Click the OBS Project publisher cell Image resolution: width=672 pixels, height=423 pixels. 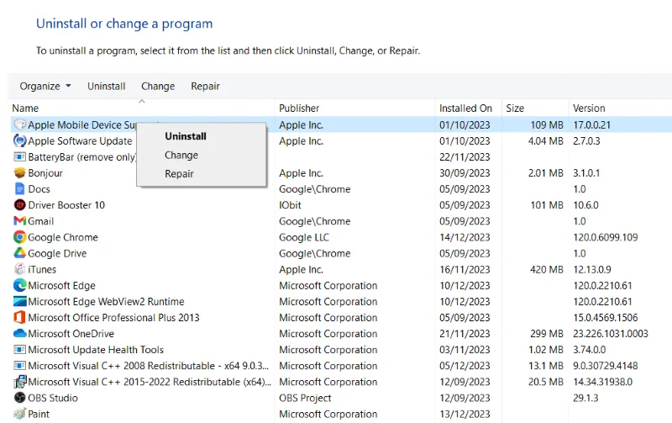click(x=305, y=398)
